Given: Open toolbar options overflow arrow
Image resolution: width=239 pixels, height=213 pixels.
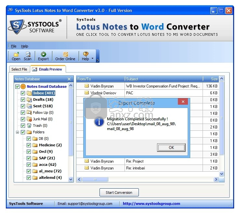Looking at the screenshot, I should 98,60.
